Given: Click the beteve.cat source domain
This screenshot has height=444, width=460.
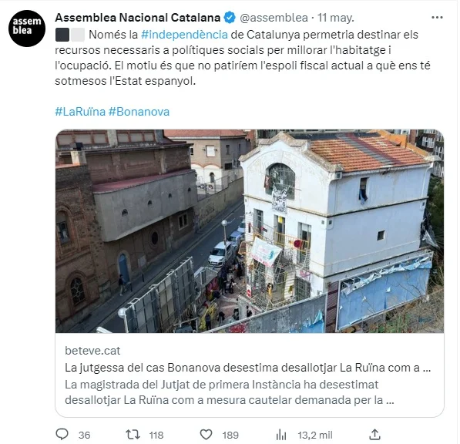Looking at the screenshot, I should click(92, 351).
